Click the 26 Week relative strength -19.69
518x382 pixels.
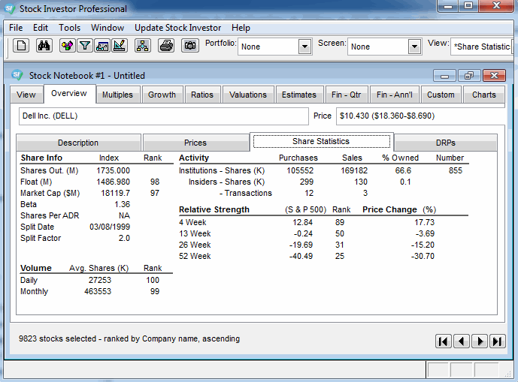click(301, 245)
